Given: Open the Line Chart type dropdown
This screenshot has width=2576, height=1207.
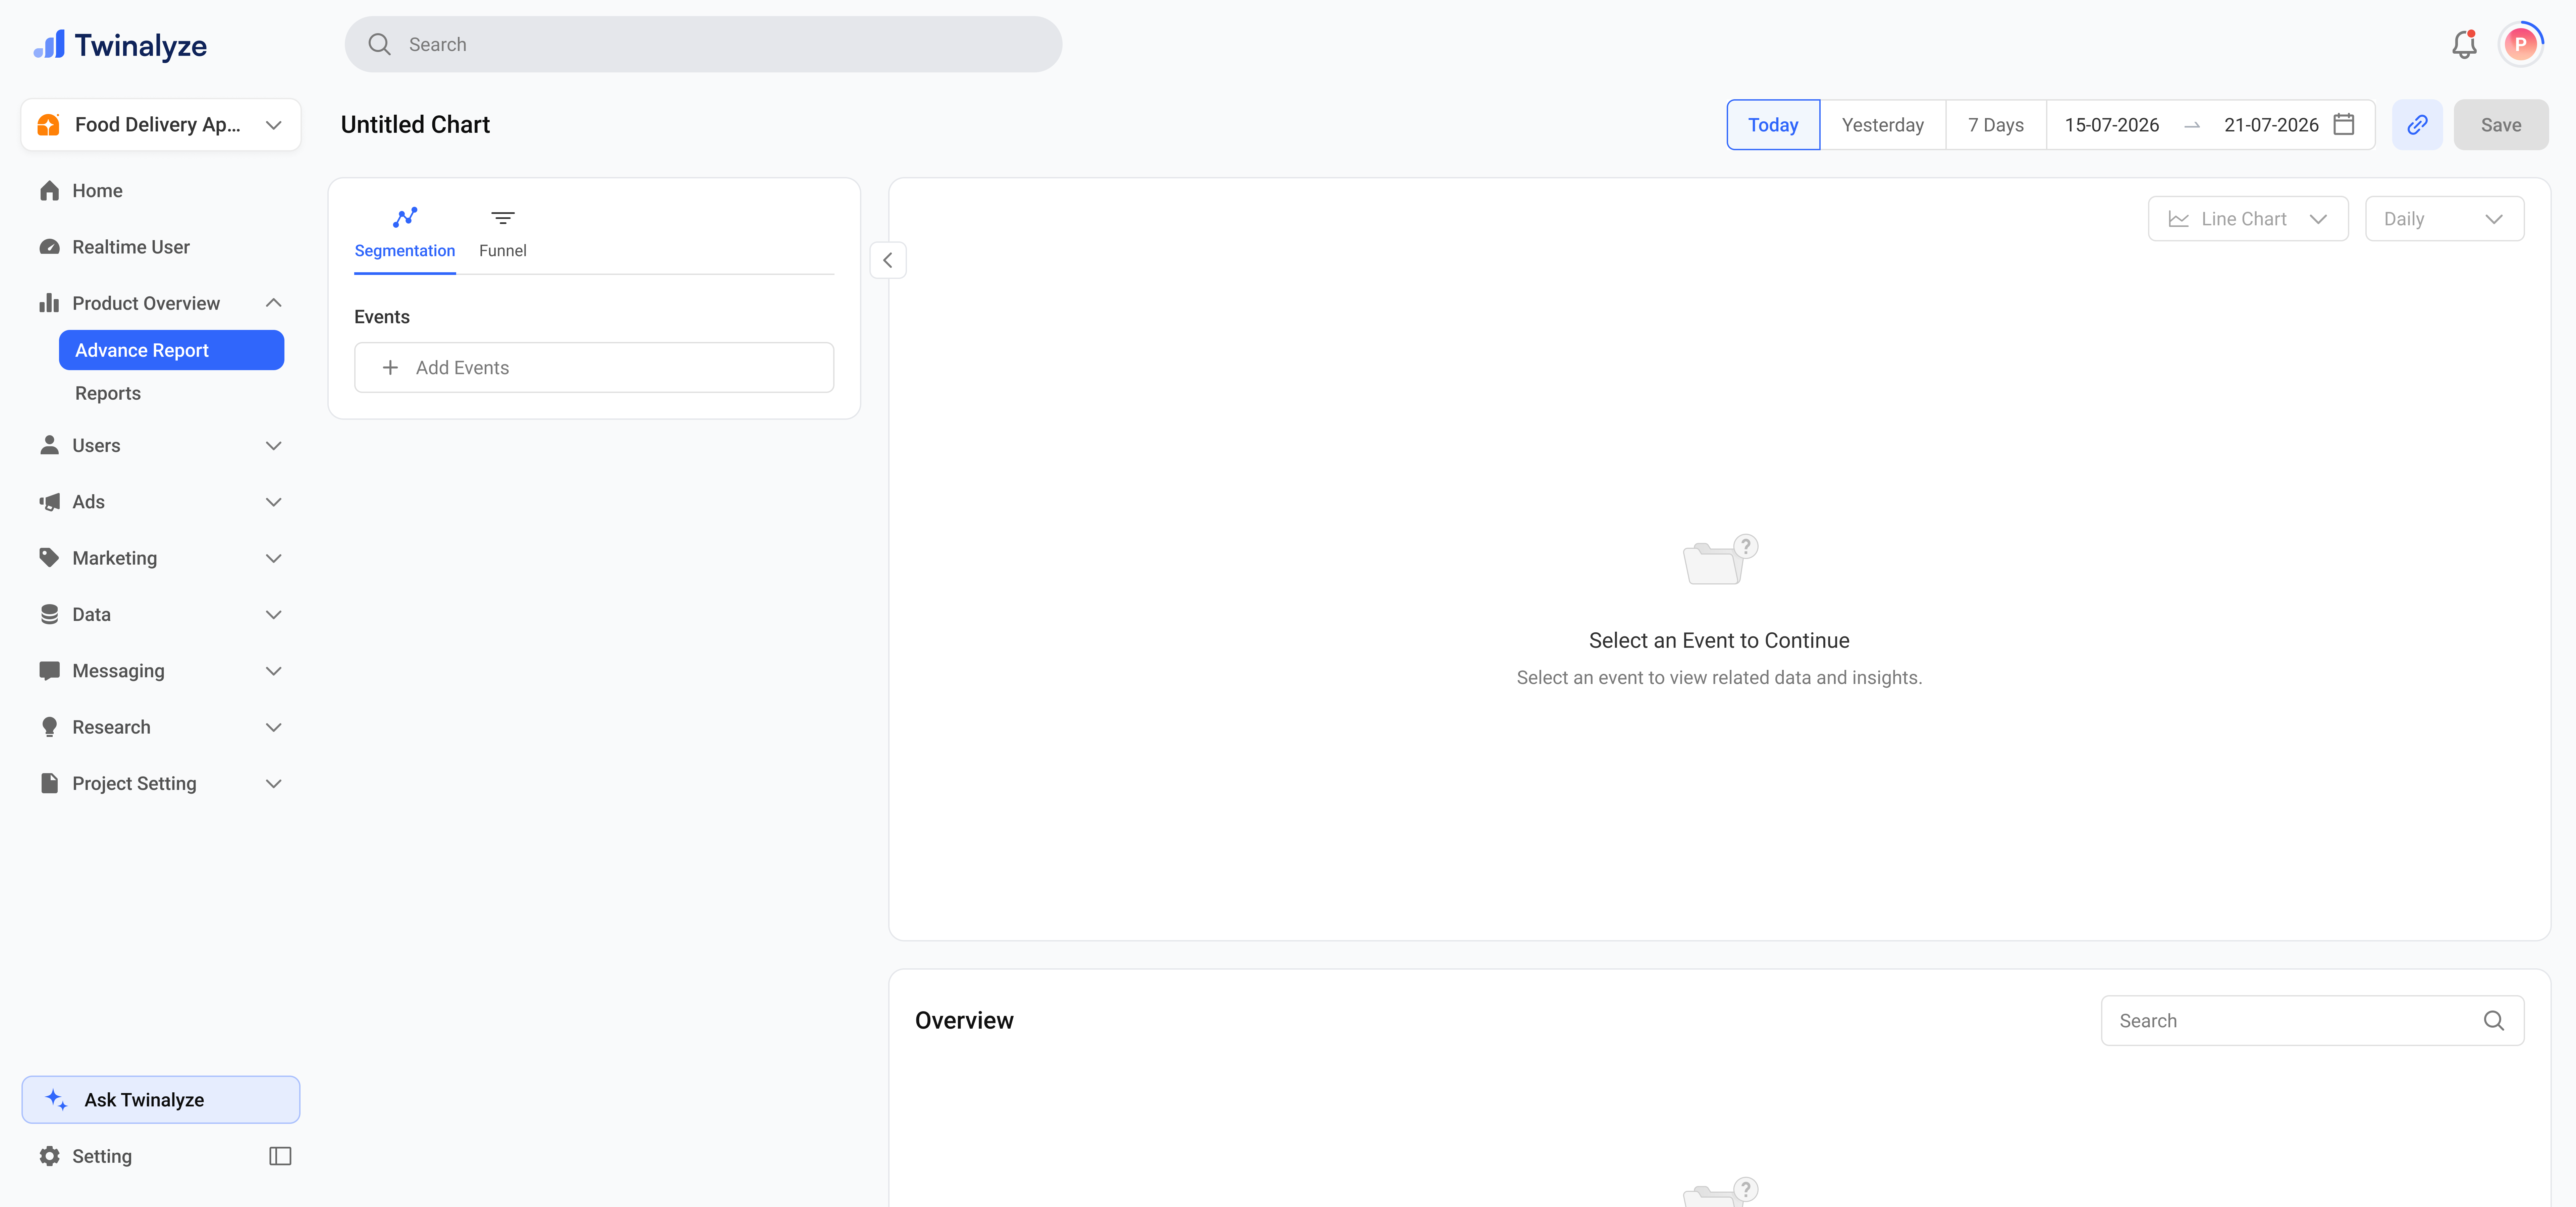Looking at the screenshot, I should point(2248,219).
